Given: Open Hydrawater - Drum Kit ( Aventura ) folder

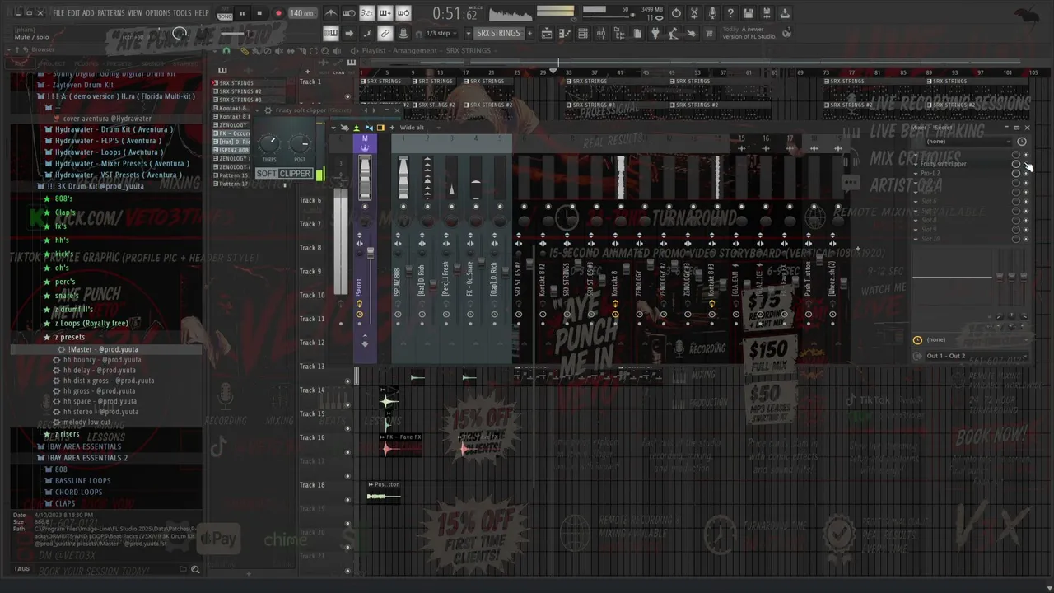Looking at the screenshot, I should click(x=114, y=129).
